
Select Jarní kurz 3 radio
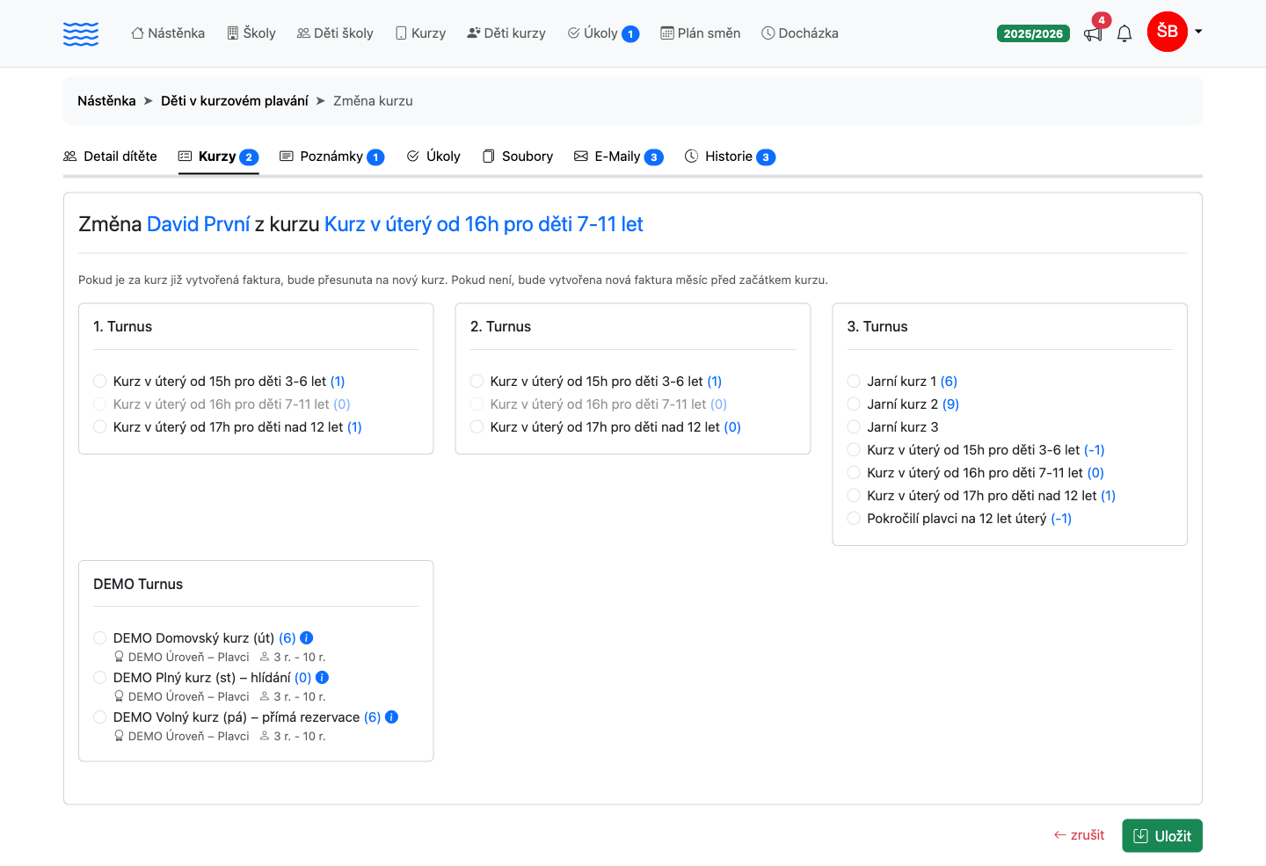click(854, 427)
